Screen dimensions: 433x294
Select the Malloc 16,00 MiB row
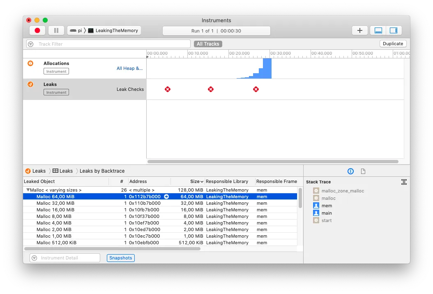[160, 210]
